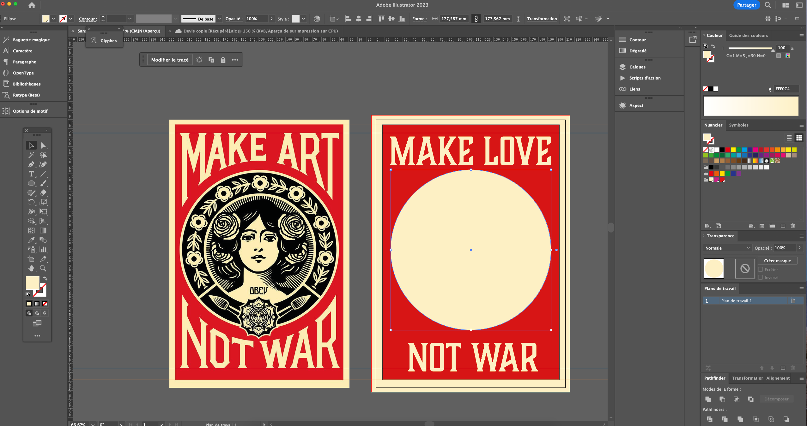This screenshot has width=807, height=426.
Task: Open the Normale blending mode dropdown
Action: pos(727,248)
